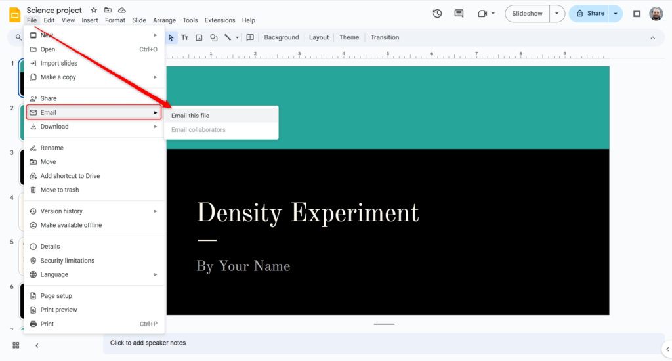
Task: Select the shape tool icon
Action: (213, 37)
